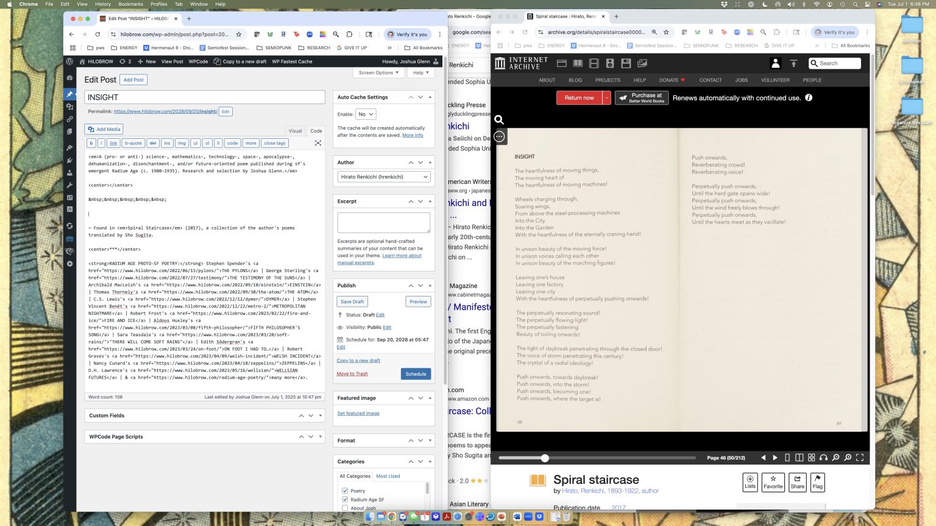Uncheck the Radium Age SF category
Screen dimensions: 936x526
(x=345, y=500)
